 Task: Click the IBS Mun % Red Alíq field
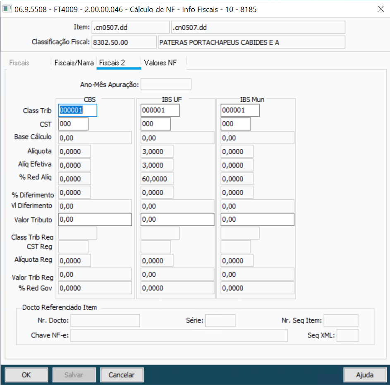click(237, 179)
